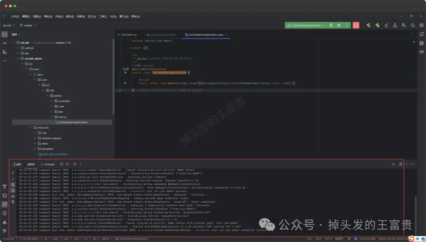Open the Git tool window icon
Viewport: 426px width, 242px height.
(4, 231)
